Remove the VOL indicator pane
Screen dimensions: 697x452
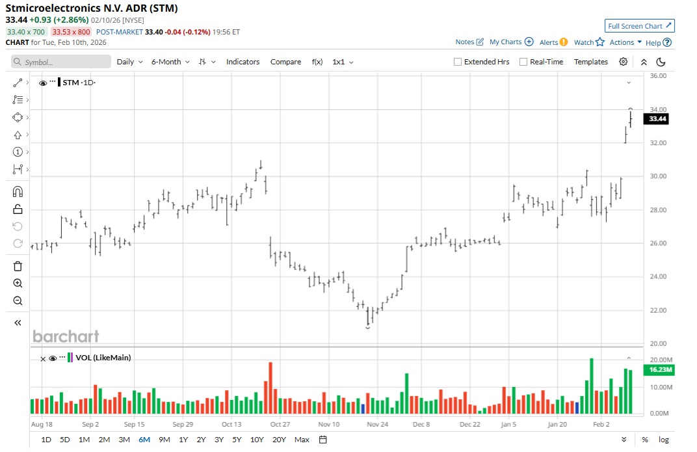click(43, 358)
